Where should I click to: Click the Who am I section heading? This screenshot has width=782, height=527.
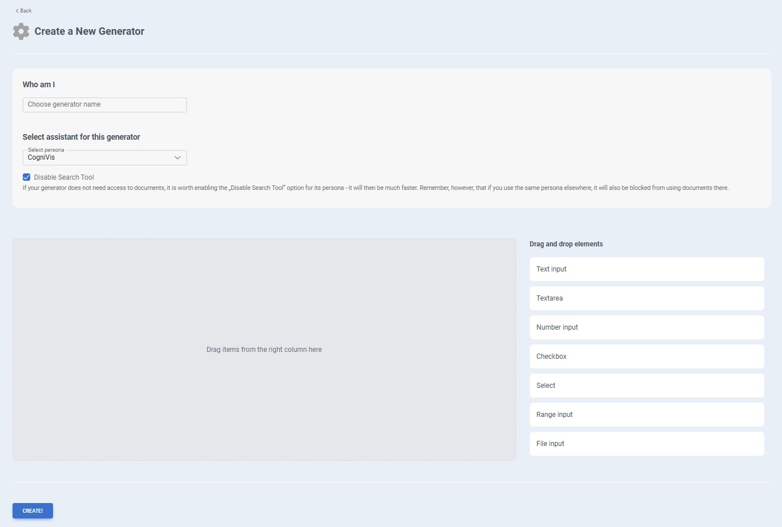[39, 84]
